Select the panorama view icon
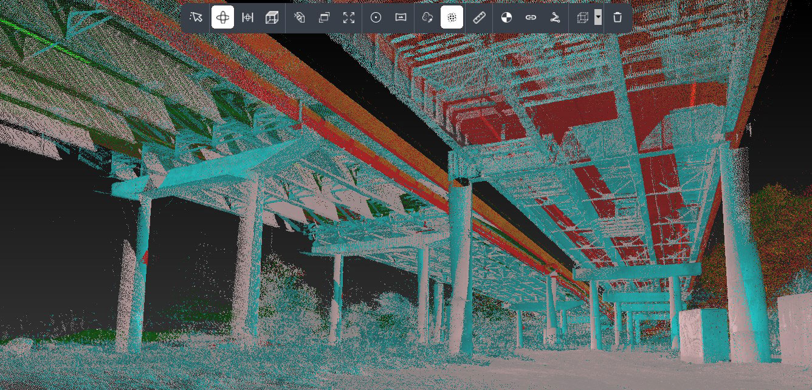The height and width of the screenshot is (390, 812). pos(401,17)
